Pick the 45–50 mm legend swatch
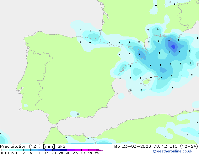 [92, 150]
